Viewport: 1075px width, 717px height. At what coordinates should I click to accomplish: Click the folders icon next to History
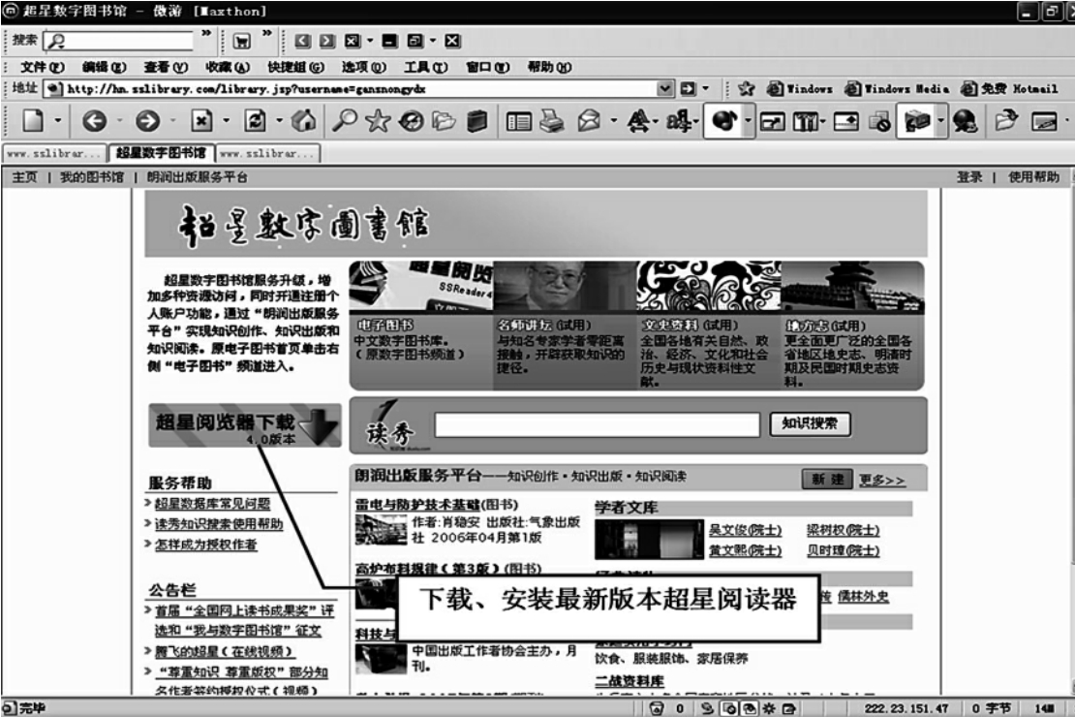tap(444, 121)
